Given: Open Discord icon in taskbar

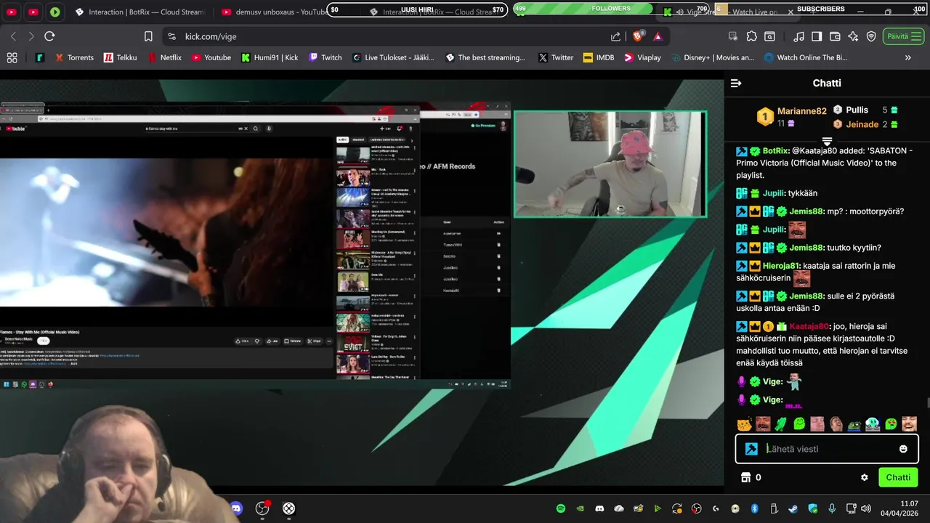Looking at the screenshot, I should tap(236, 508).
